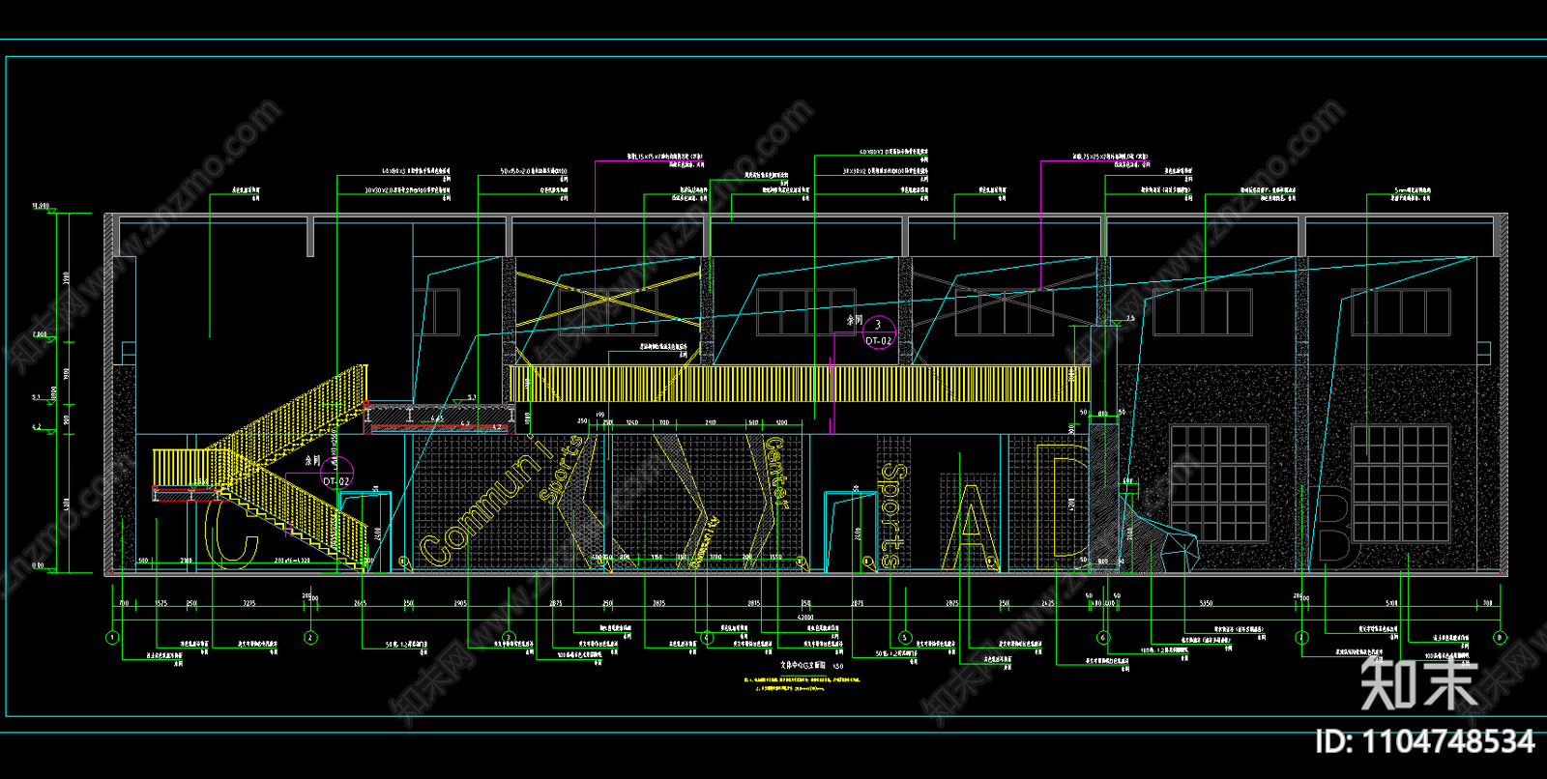
Task: Select the 5350 dimension text
Action: 1206,603
